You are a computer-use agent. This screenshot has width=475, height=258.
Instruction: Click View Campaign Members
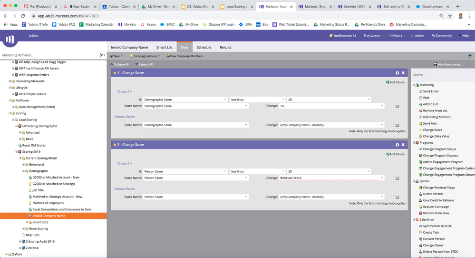[x=184, y=56]
